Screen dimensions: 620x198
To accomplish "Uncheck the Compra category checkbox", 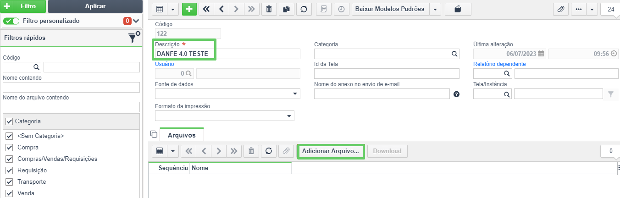I will click(9, 148).
